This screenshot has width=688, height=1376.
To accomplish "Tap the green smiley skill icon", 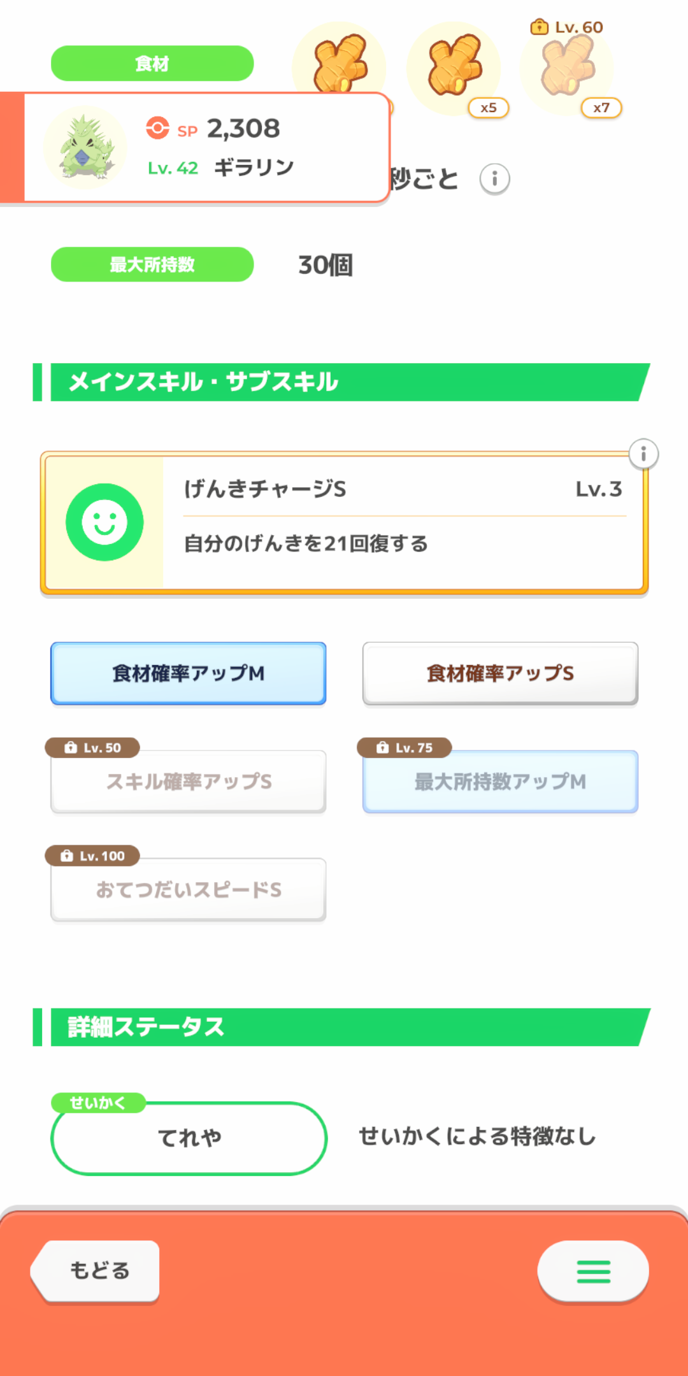I will point(104,522).
